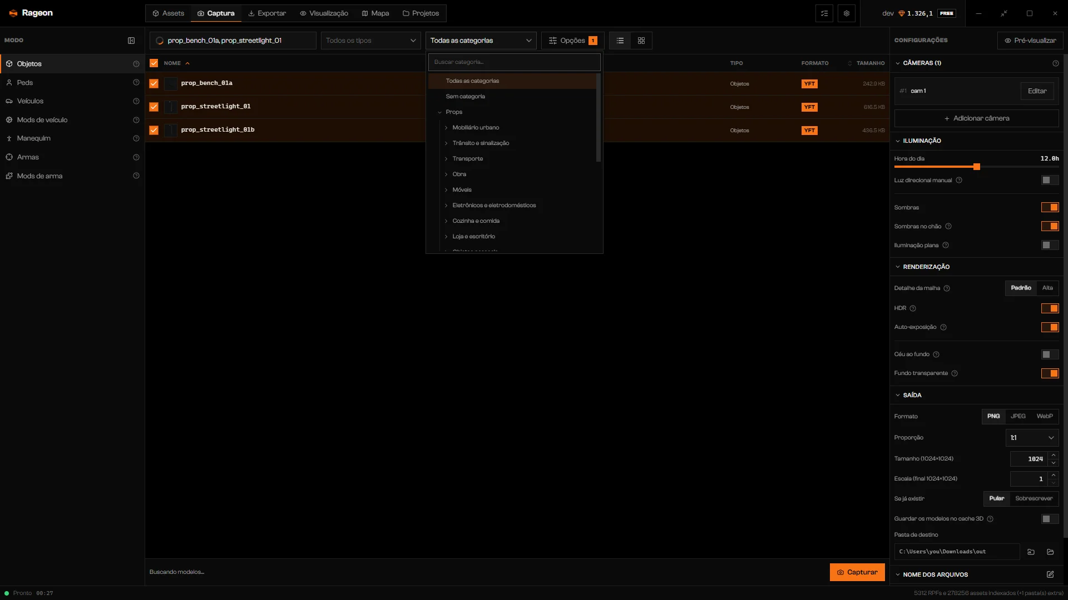Viewport: 1068px width, 600px height.
Task: Switch to list view layout
Action: click(x=620, y=41)
